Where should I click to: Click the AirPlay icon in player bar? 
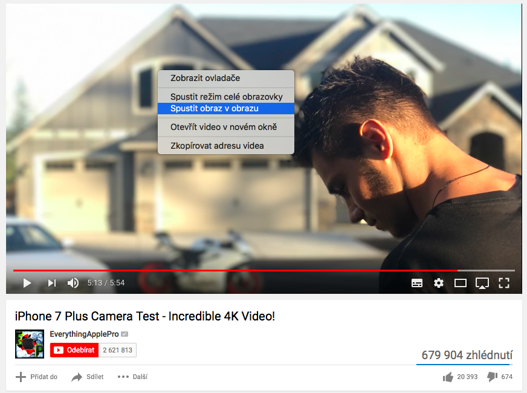point(482,283)
